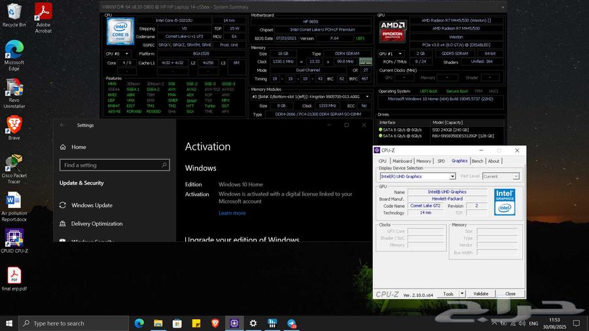Switch to the SPD tab in CPU-Z
Screen dimensions: 589x331
pos(441,161)
